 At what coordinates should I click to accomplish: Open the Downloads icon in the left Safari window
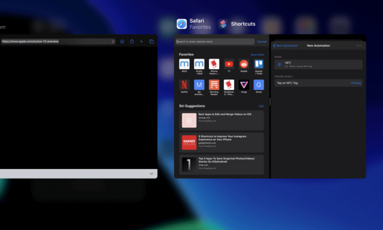(x=122, y=41)
